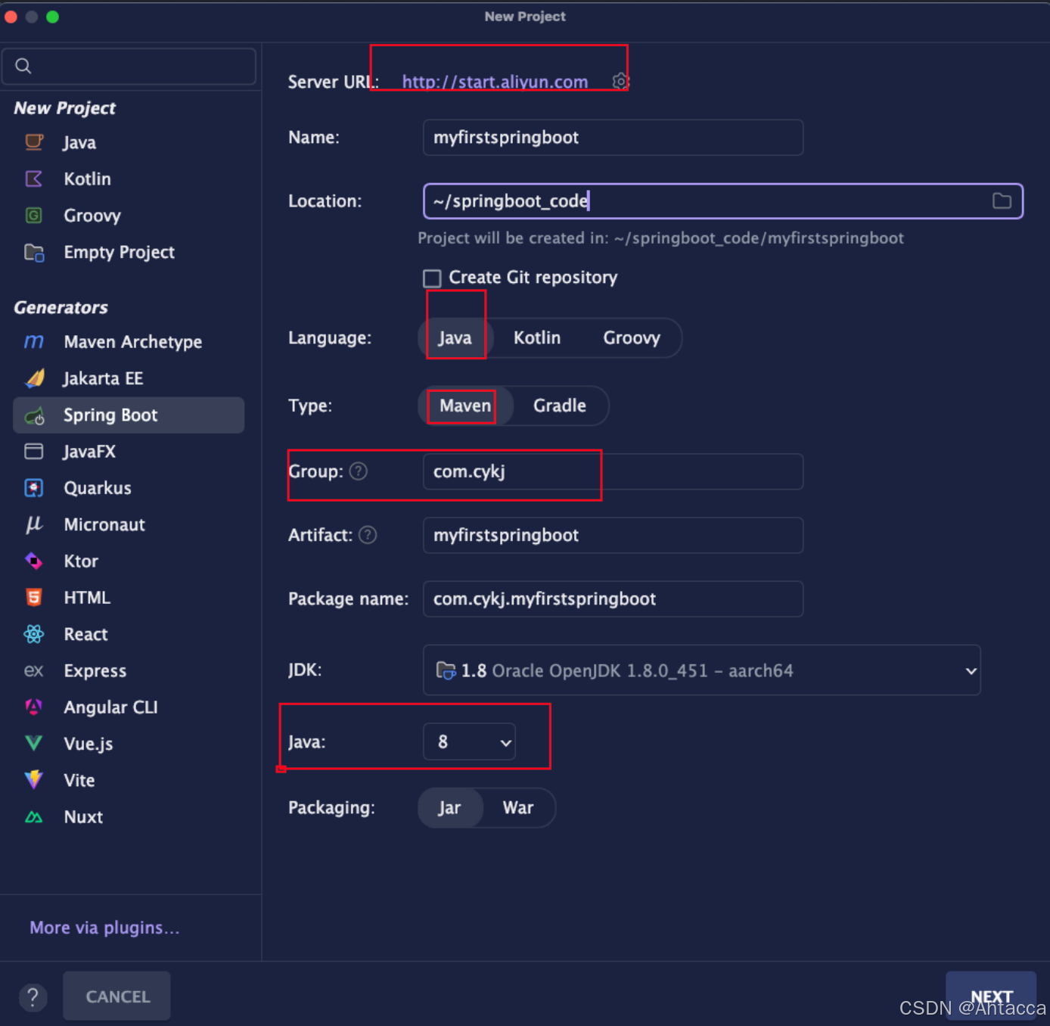Screen dimensions: 1050x1026
Task: Click the search magnifier icon
Action: pyautogui.click(x=23, y=66)
